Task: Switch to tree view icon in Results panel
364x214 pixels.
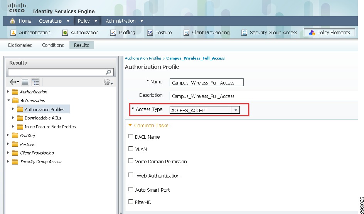Action: (x=35, y=82)
